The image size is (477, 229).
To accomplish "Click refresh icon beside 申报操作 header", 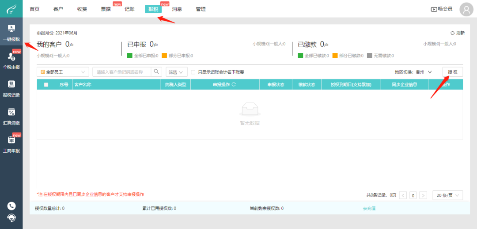I will click(234, 84).
